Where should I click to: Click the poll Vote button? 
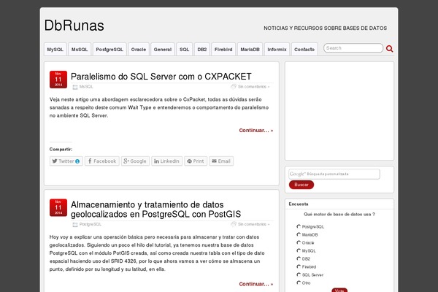tap(339, 290)
